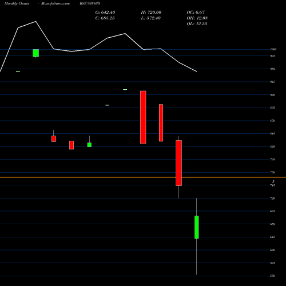Click the "BSE 938830" symbol text
Image resolution: width=286 pixels, height=286 pixels.
point(90,3)
